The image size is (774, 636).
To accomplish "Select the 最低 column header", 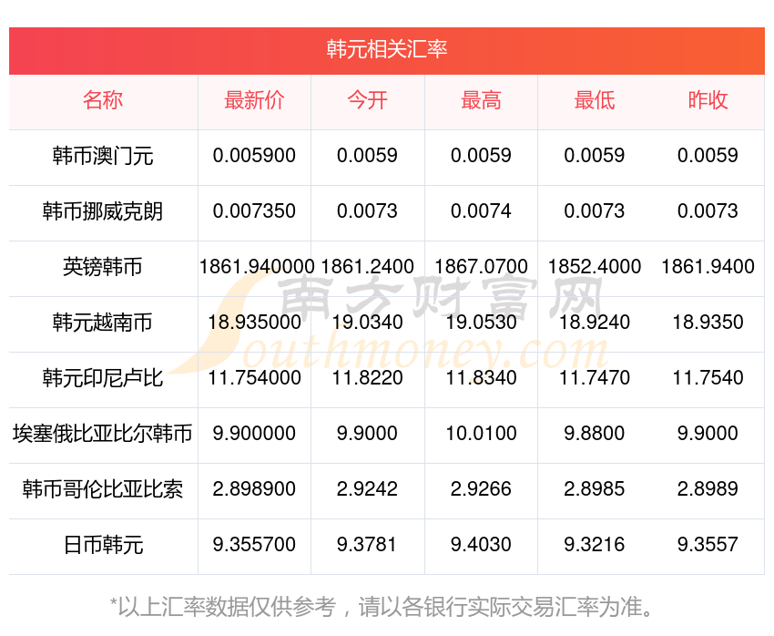I will tap(595, 100).
